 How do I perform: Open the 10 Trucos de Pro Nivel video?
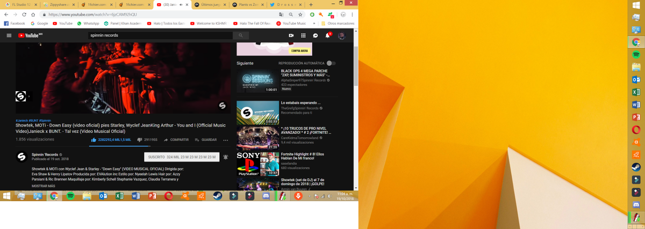coord(257,138)
